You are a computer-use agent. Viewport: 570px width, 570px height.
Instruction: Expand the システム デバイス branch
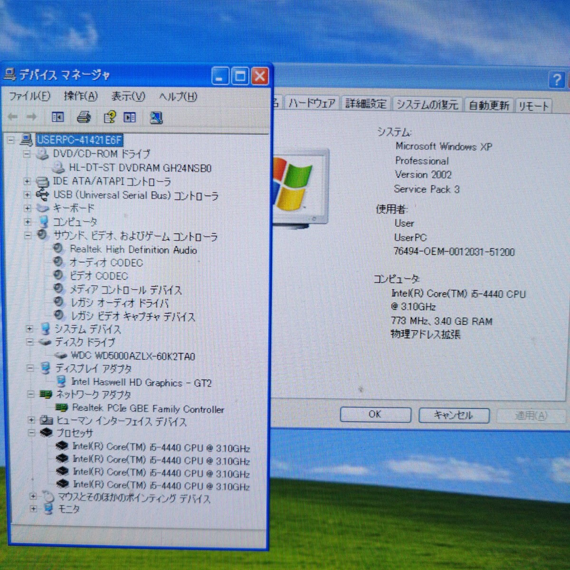(x=29, y=329)
